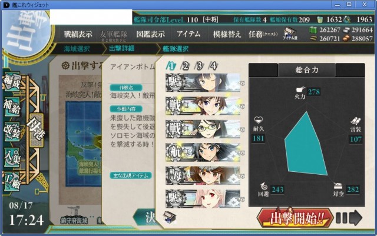Click the right arrow next to 出撃開始
Viewport: 377px width, 236px height.
tap(349, 218)
